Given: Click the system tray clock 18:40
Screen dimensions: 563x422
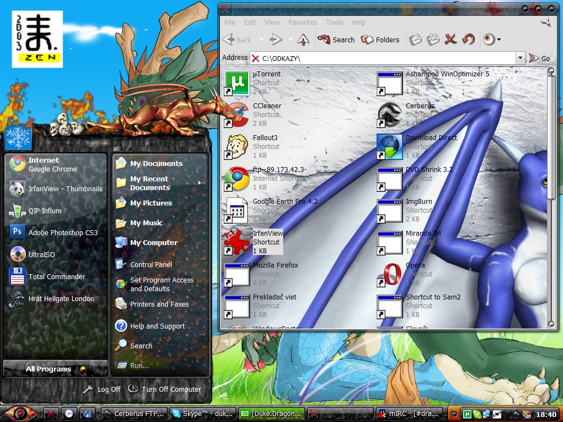Looking at the screenshot, I should [x=546, y=414].
